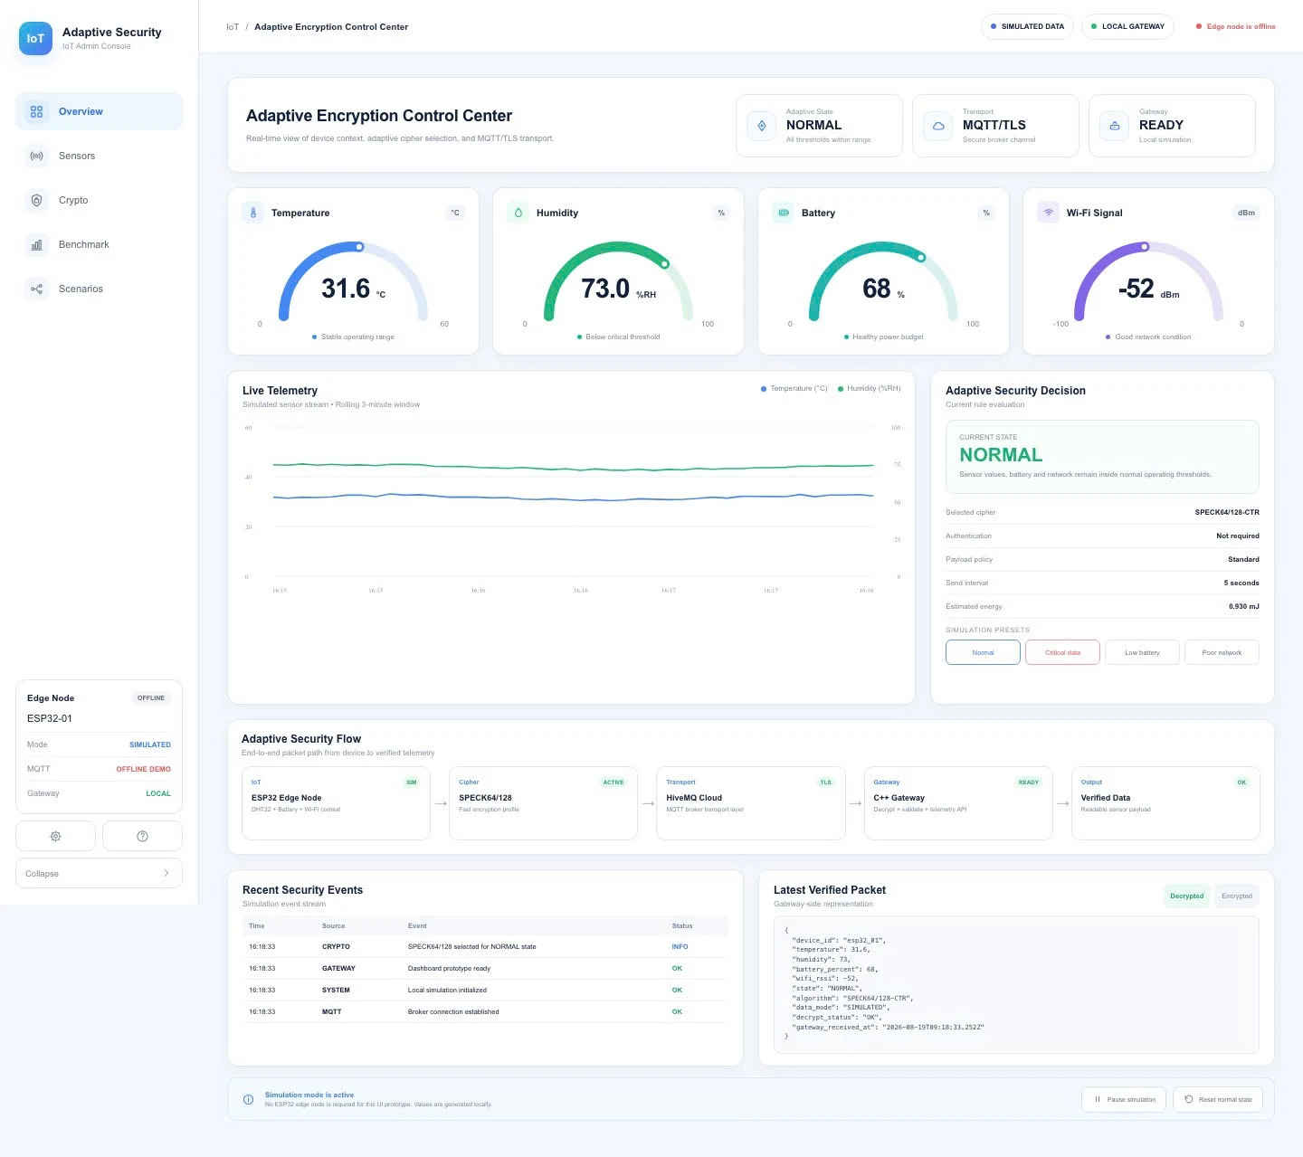
Task: Show the Decrypted packet view
Action: point(1186,896)
